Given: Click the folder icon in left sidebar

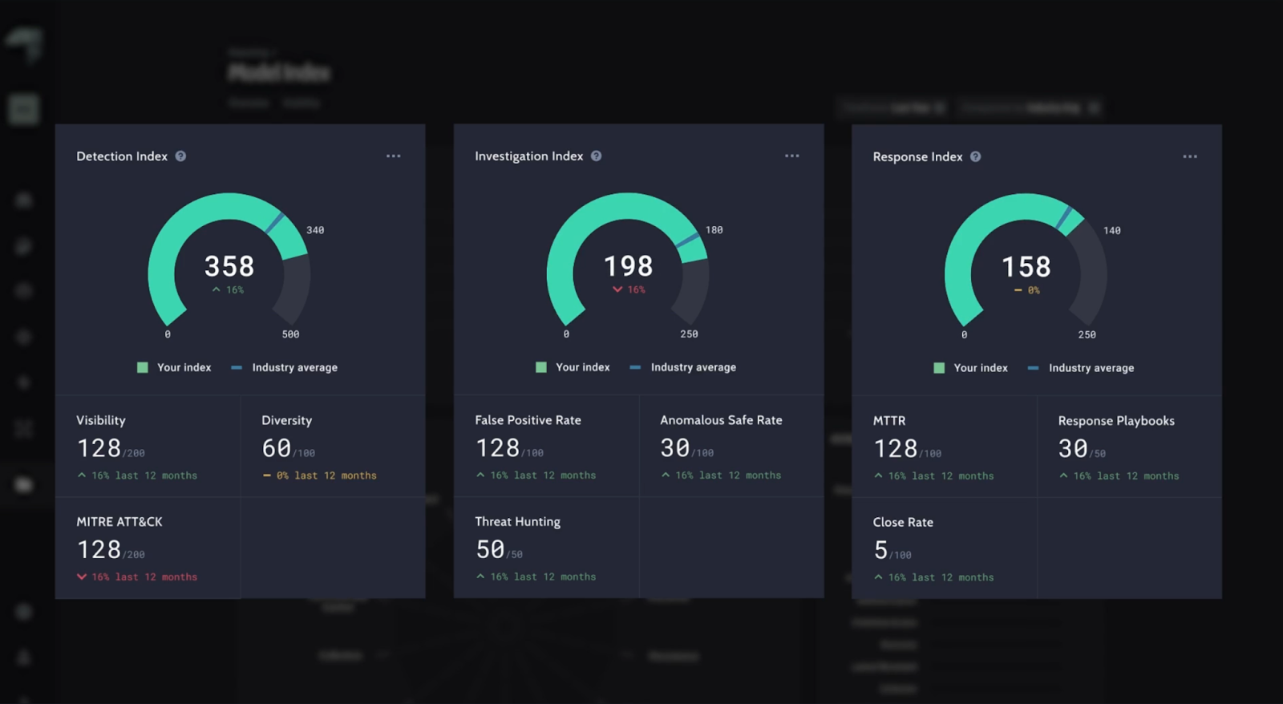Looking at the screenshot, I should (x=24, y=484).
